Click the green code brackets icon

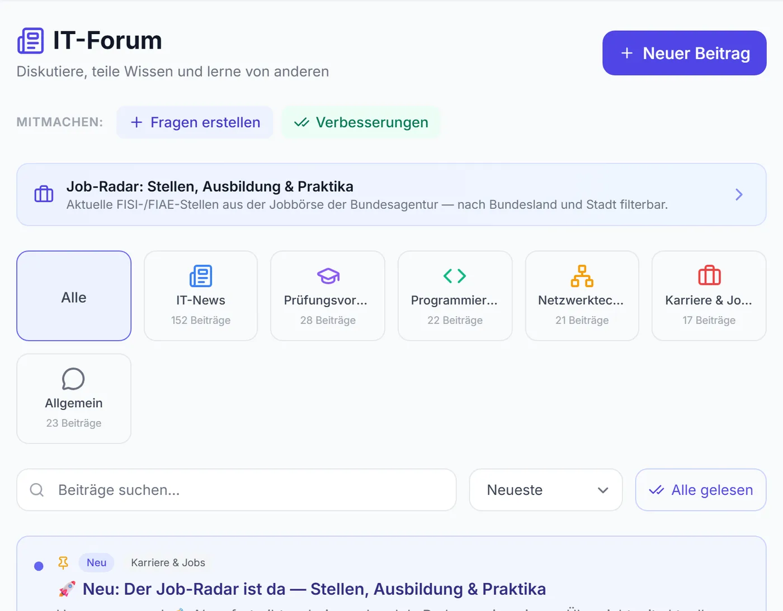click(x=455, y=276)
